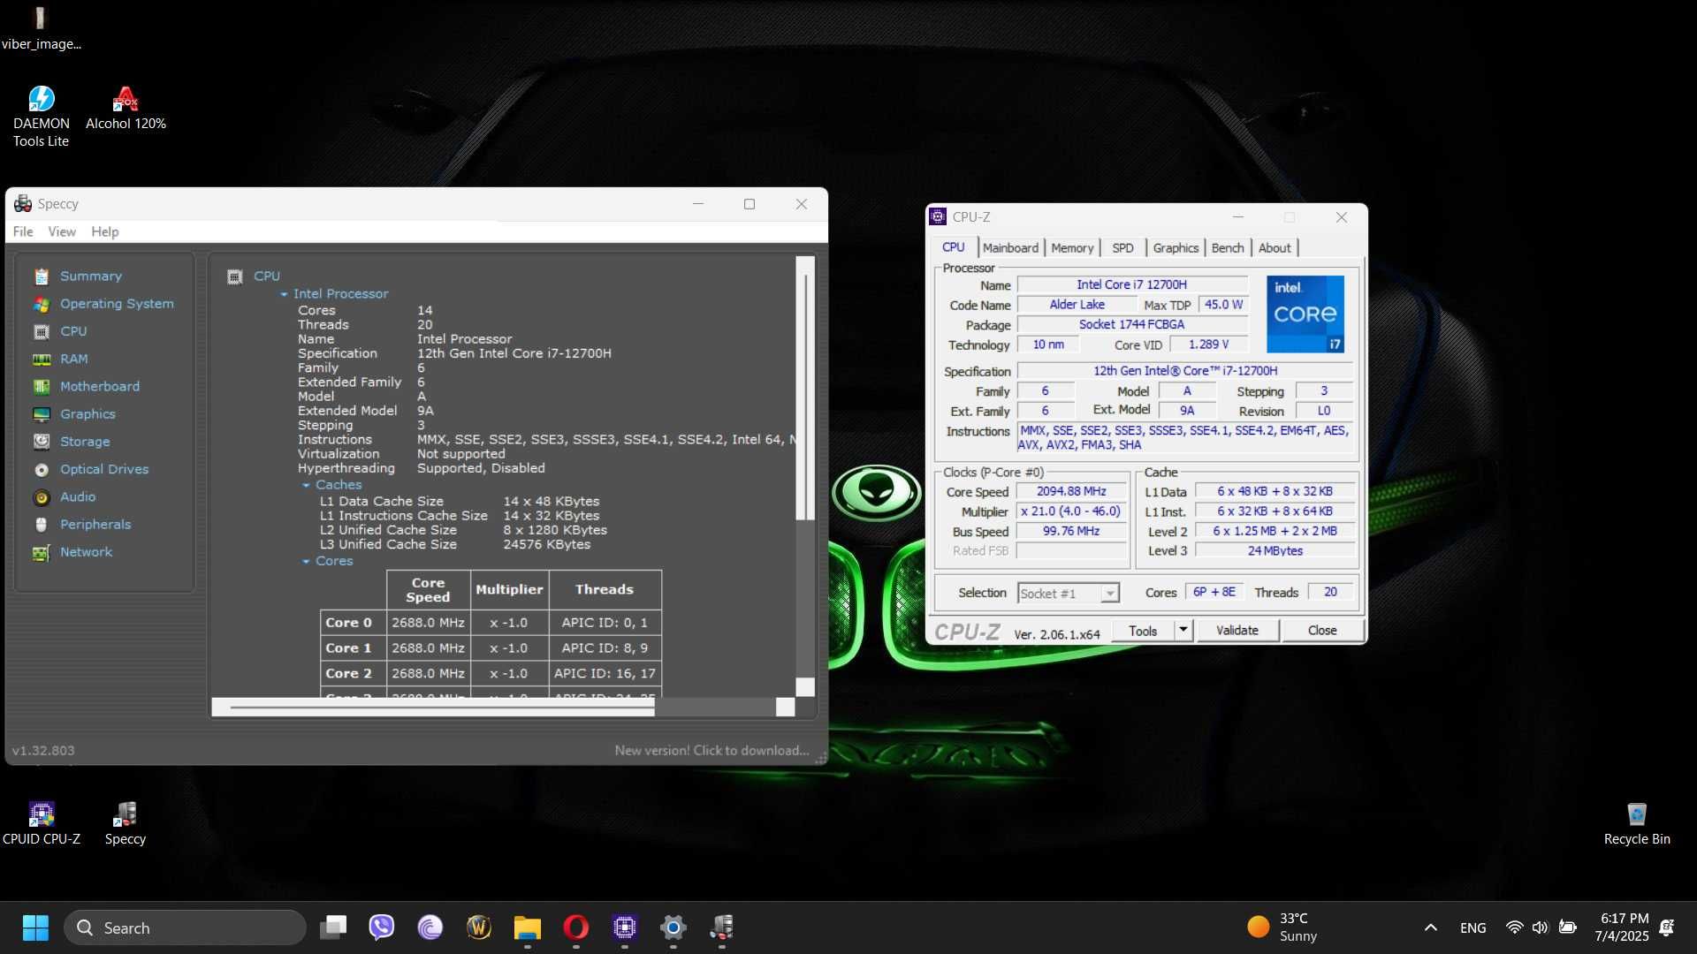
Task: Click the Validate button in CPU-Z
Action: 1237,631
